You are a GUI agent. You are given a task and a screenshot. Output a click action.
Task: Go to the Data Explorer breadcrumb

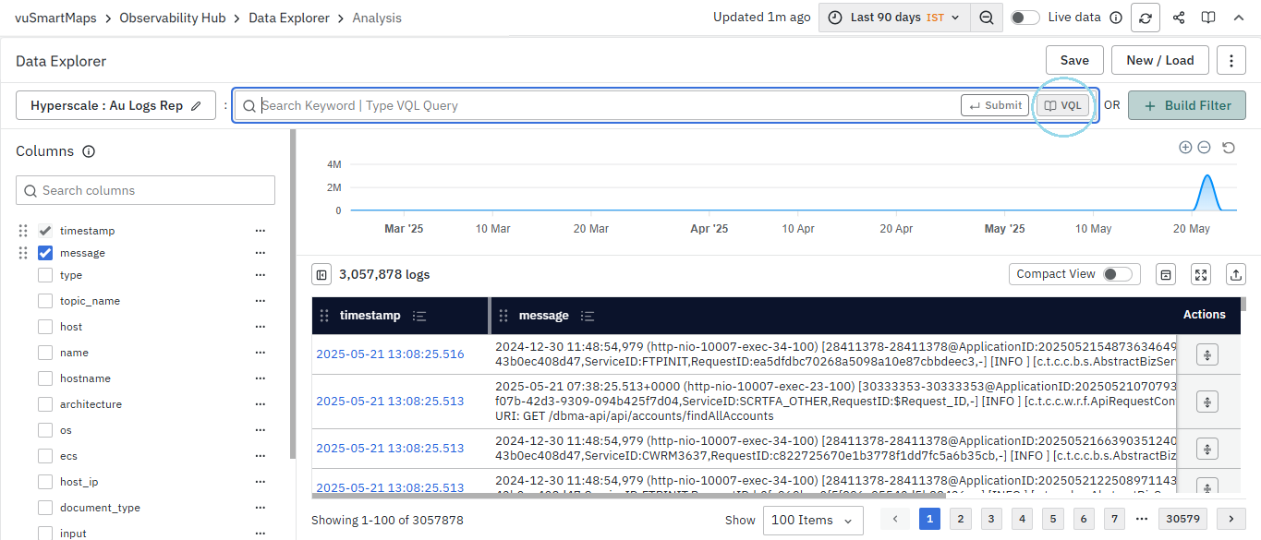[288, 18]
